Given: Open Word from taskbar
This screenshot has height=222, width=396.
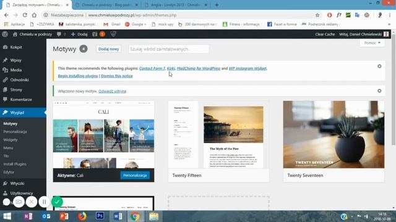Looking at the screenshot, I should pyautogui.click(x=118, y=216).
